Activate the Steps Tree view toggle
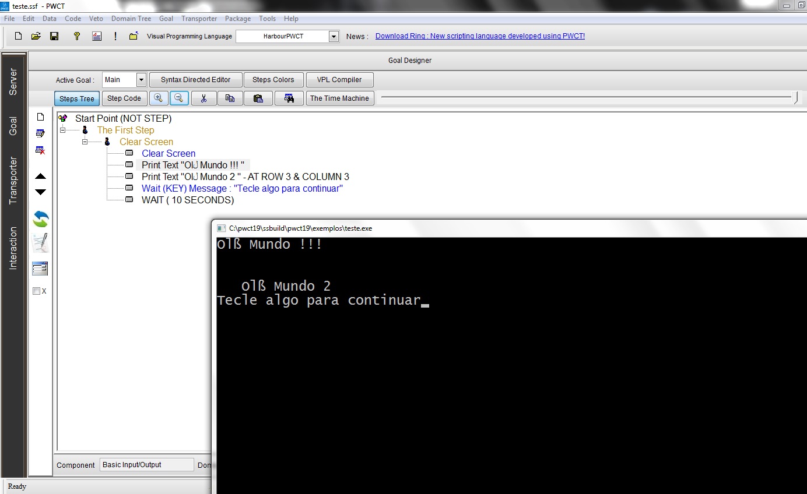Viewport: 807px width, 494px height. pyautogui.click(x=77, y=98)
